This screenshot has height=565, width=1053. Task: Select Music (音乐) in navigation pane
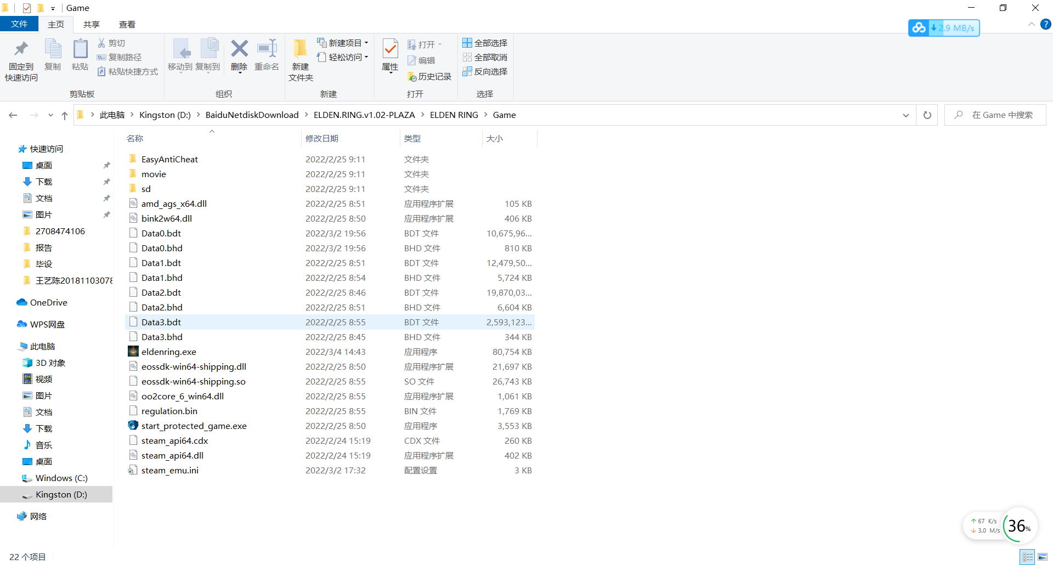(x=44, y=445)
